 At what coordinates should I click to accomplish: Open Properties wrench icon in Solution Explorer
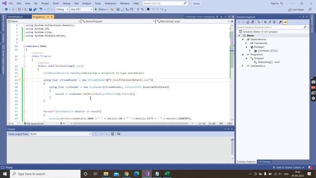pos(280,22)
